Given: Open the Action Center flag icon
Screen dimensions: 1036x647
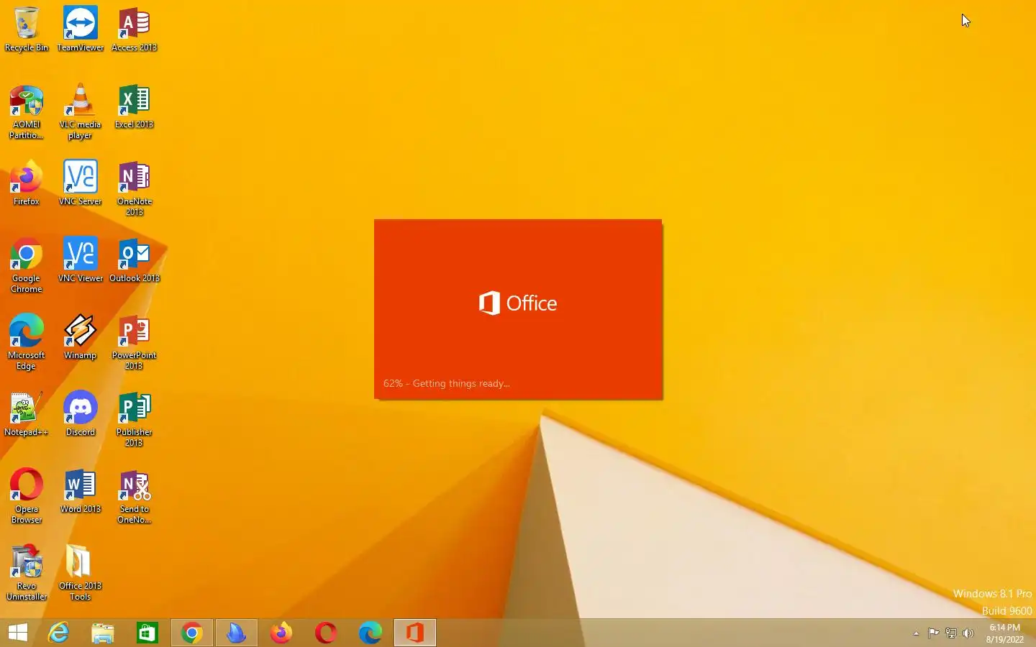Looking at the screenshot, I should click(933, 633).
